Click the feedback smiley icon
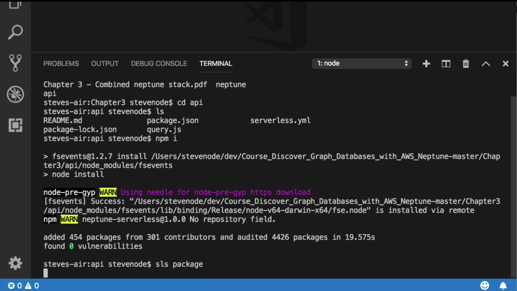 click(x=485, y=286)
